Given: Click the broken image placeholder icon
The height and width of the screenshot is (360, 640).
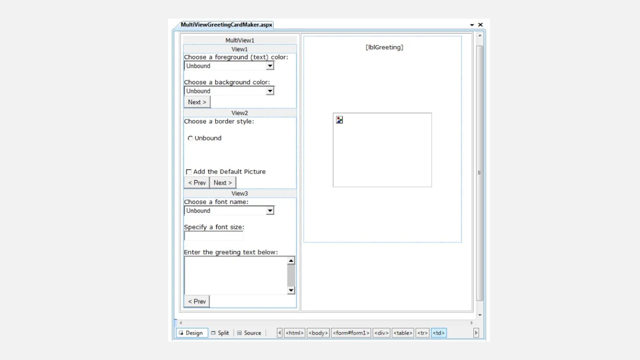Looking at the screenshot, I should [x=339, y=120].
